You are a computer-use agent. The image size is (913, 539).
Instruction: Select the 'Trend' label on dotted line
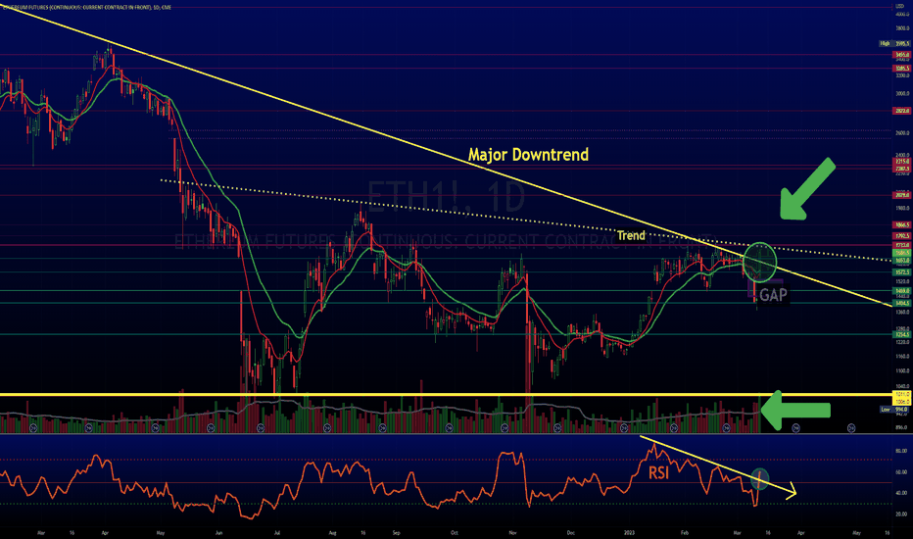point(631,235)
